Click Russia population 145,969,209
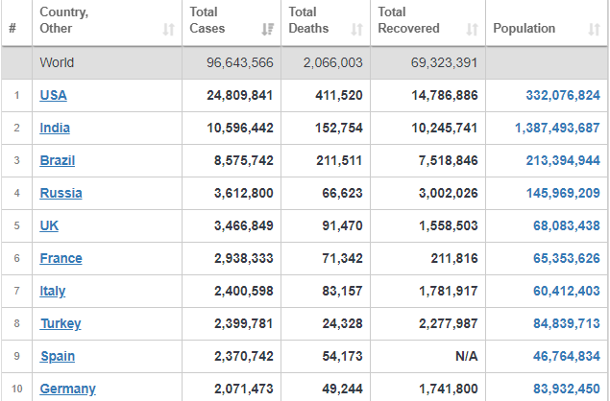The height and width of the screenshot is (401, 610). point(563,193)
